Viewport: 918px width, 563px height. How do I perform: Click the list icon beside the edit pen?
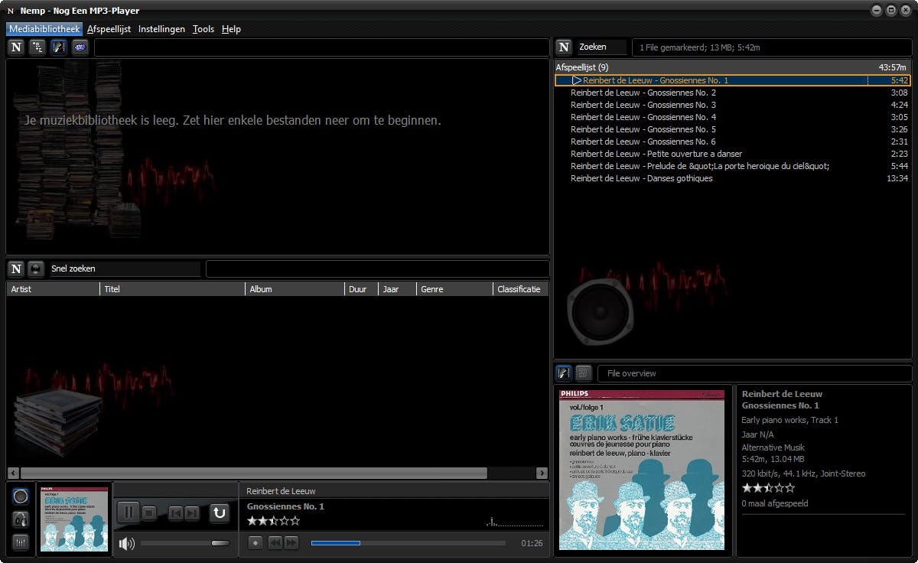(x=583, y=373)
